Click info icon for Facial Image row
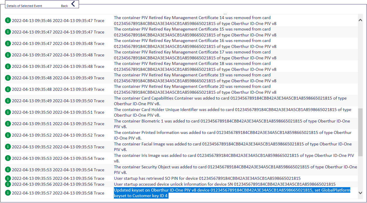Viewport: 367px width, 203px height. [x=8, y=147]
